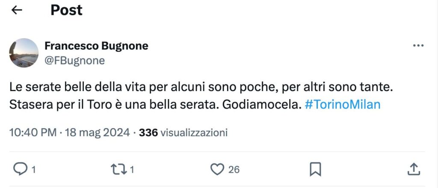Bookmark this post
This screenshot has width=438, height=188.
(x=315, y=170)
